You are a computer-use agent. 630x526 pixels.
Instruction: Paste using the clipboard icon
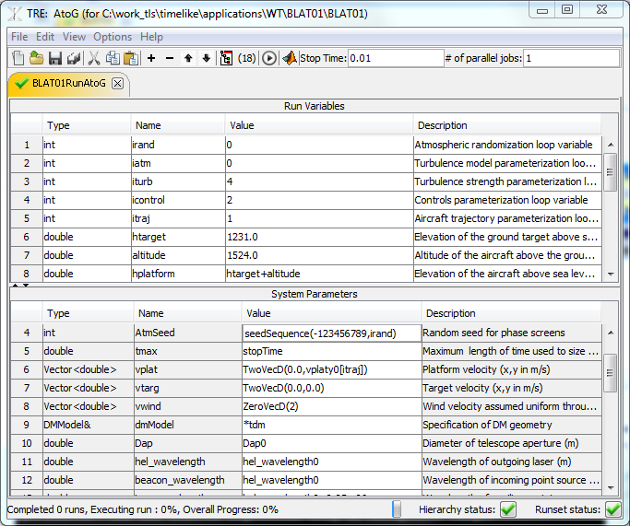tap(131, 58)
